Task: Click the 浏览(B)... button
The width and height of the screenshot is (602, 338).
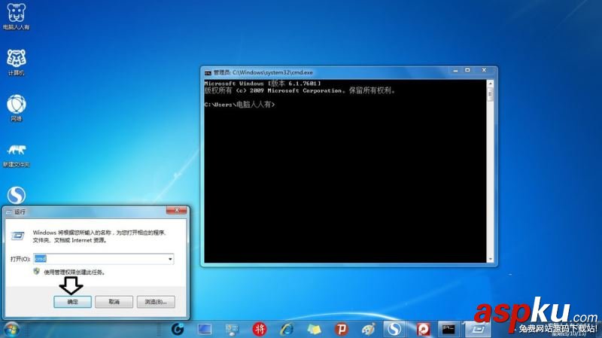Action: coord(156,302)
